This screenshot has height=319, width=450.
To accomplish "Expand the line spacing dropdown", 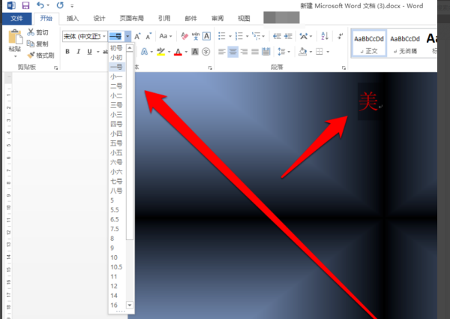I will click(289, 52).
